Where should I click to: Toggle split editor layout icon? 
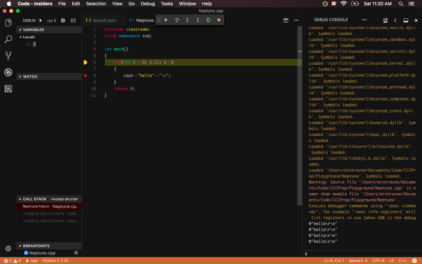[x=286, y=20]
